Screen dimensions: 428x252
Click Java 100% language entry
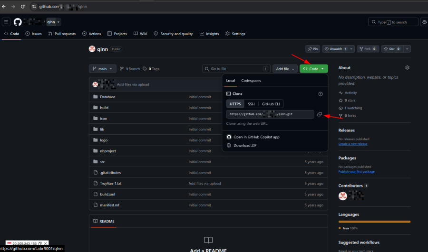point(348,228)
